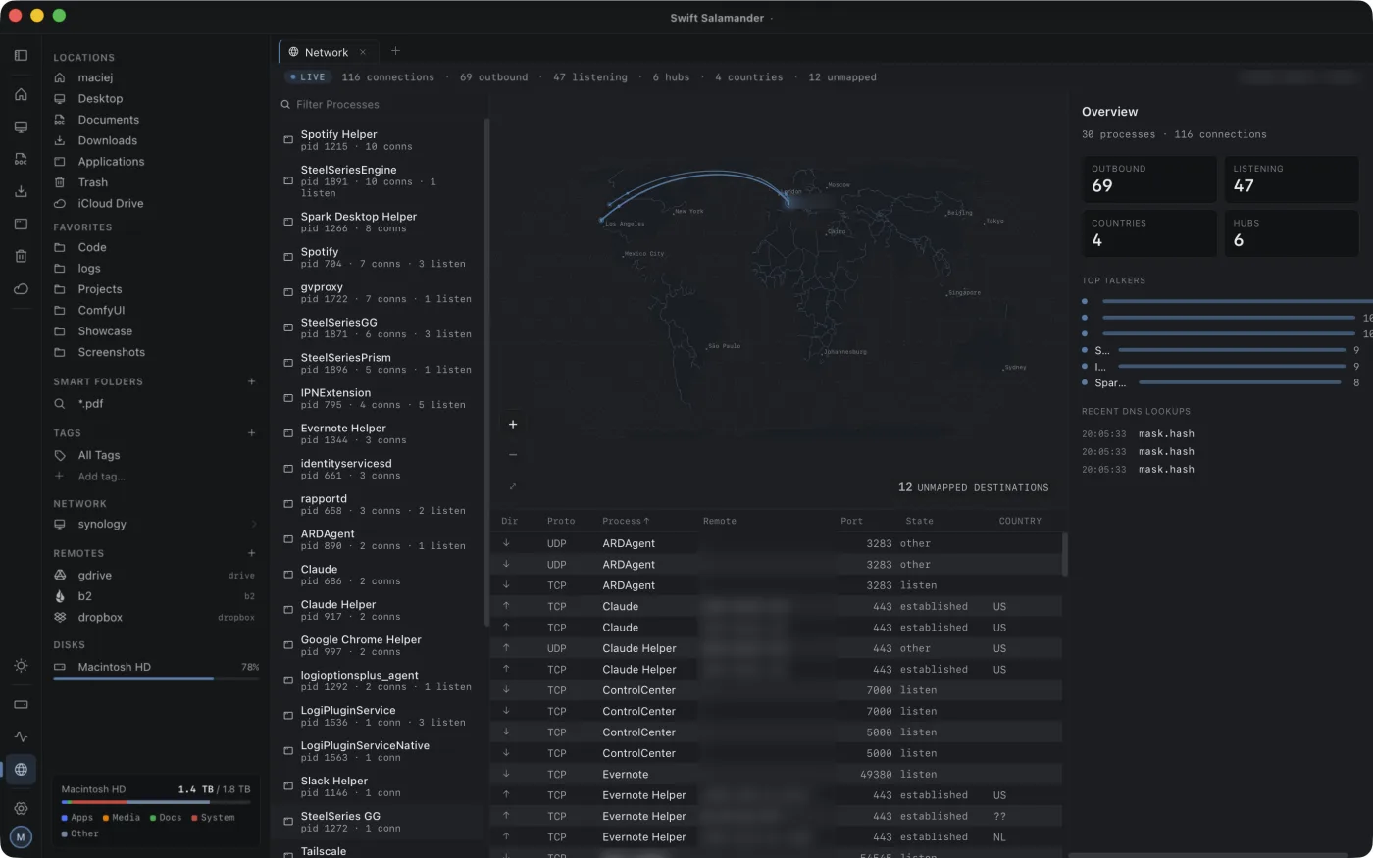
Task: Select 4 countries in status bar
Action: tap(748, 77)
